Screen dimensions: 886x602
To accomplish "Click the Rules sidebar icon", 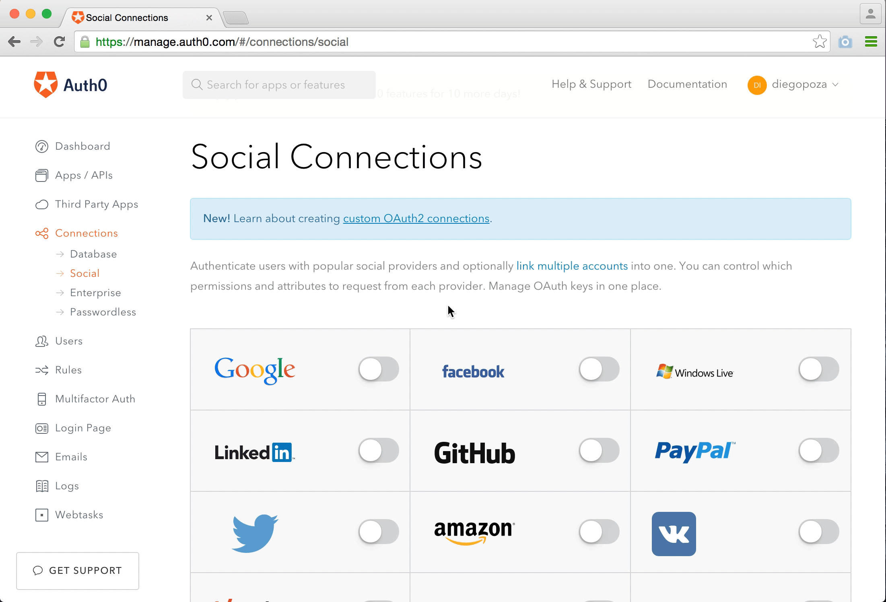I will [42, 369].
